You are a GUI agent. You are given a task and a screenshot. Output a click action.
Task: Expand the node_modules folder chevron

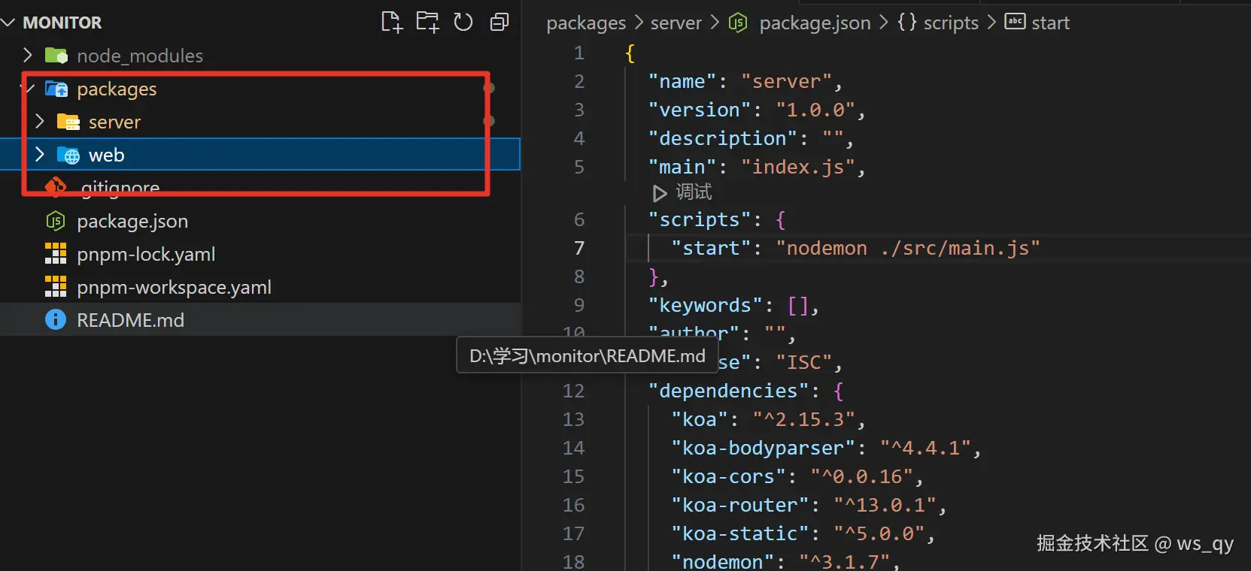27,55
